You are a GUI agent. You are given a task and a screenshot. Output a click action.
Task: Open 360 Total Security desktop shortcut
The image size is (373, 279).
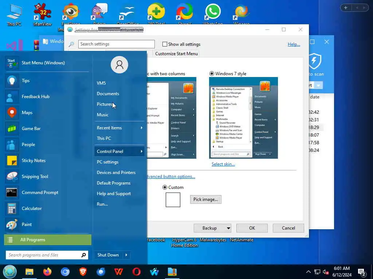(156, 14)
